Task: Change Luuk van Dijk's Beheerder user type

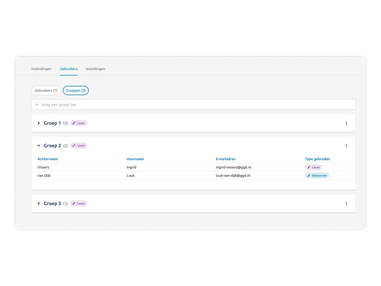Action: (317, 176)
